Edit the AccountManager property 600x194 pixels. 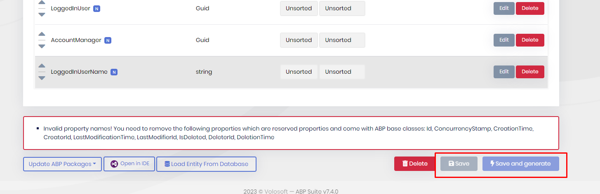[504, 40]
